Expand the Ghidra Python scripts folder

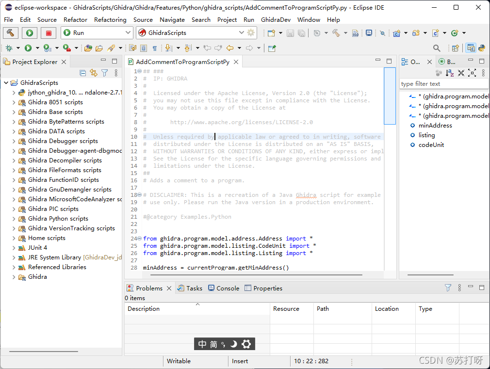(14, 218)
